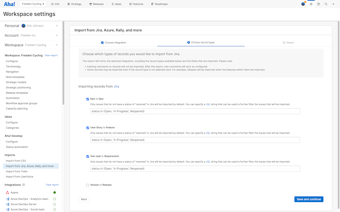
Task: Open Release templates settings
Action: (x=17, y=93)
